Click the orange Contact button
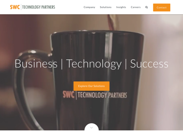 tap(162, 7)
